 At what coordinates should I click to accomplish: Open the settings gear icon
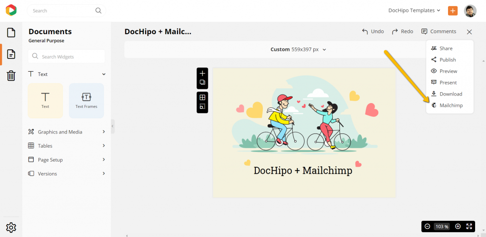[x=11, y=228]
